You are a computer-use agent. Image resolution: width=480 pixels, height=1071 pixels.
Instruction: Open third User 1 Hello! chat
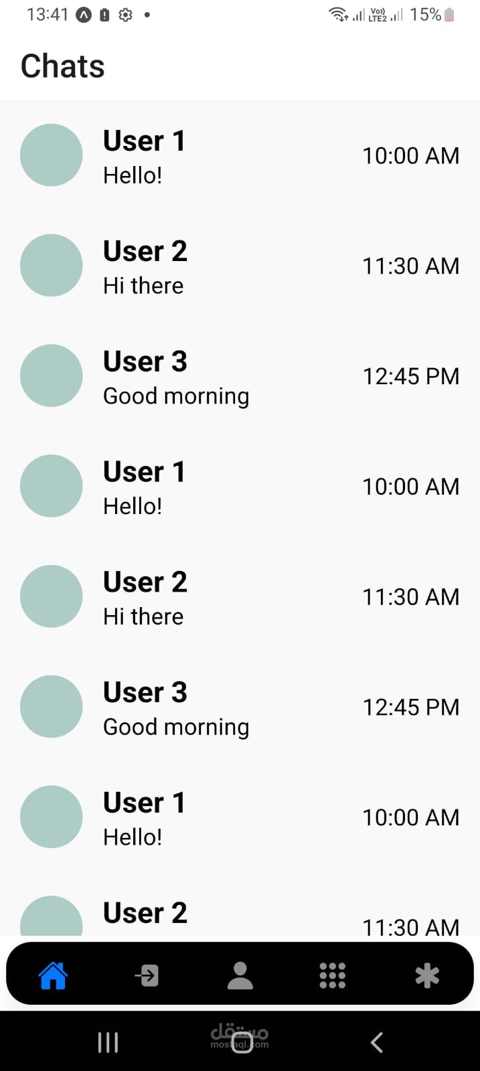click(240, 817)
